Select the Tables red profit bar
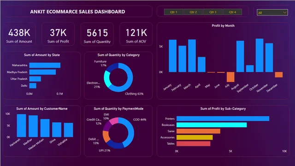The width and height of the screenshot is (295, 166). (x=194, y=143)
